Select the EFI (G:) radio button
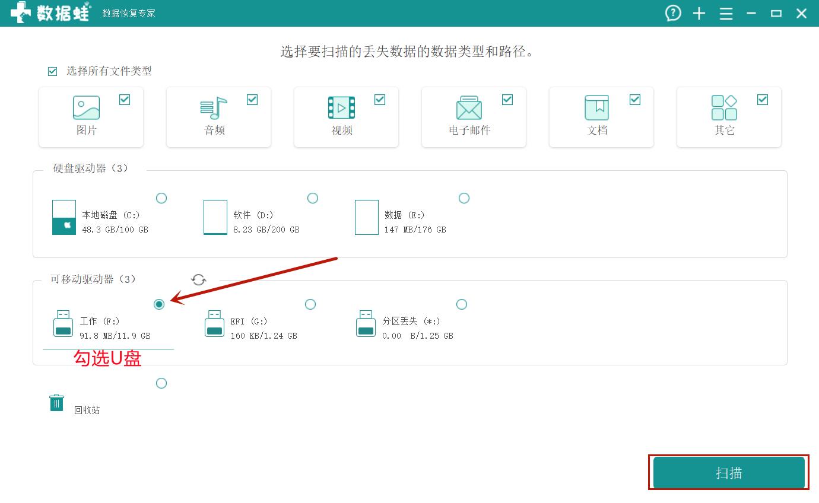The image size is (819, 503). point(310,304)
